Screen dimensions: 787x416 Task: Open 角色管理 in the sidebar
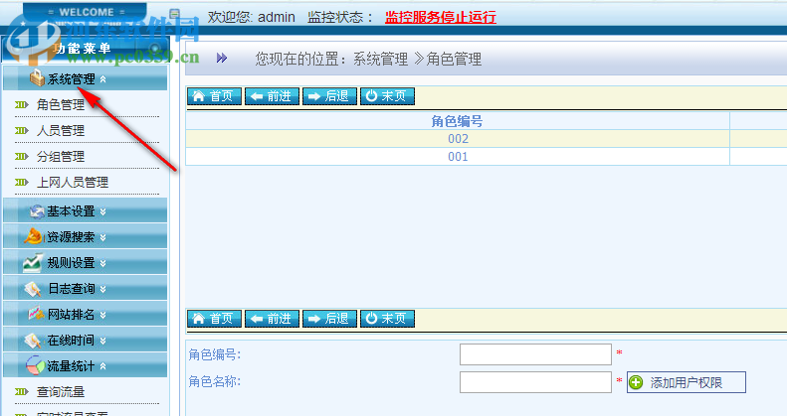(61, 104)
